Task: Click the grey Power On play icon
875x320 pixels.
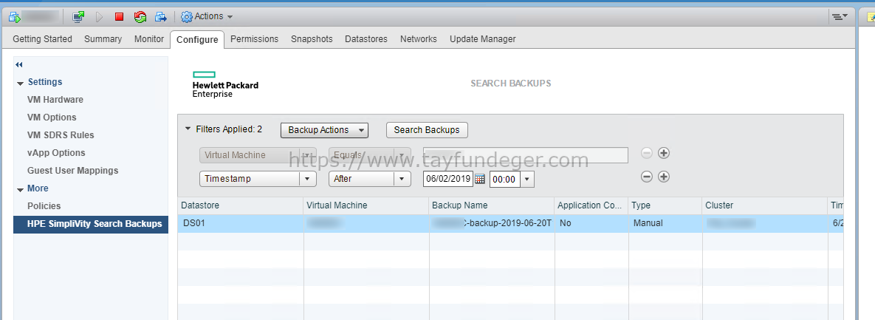Action: [100, 17]
